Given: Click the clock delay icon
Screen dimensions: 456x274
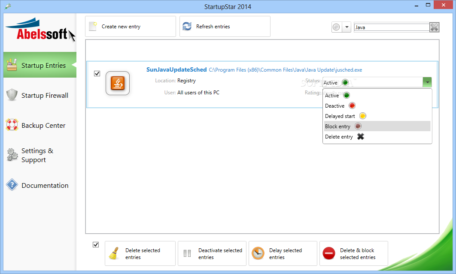Looking at the screenshot, I should tap(258, 253).
